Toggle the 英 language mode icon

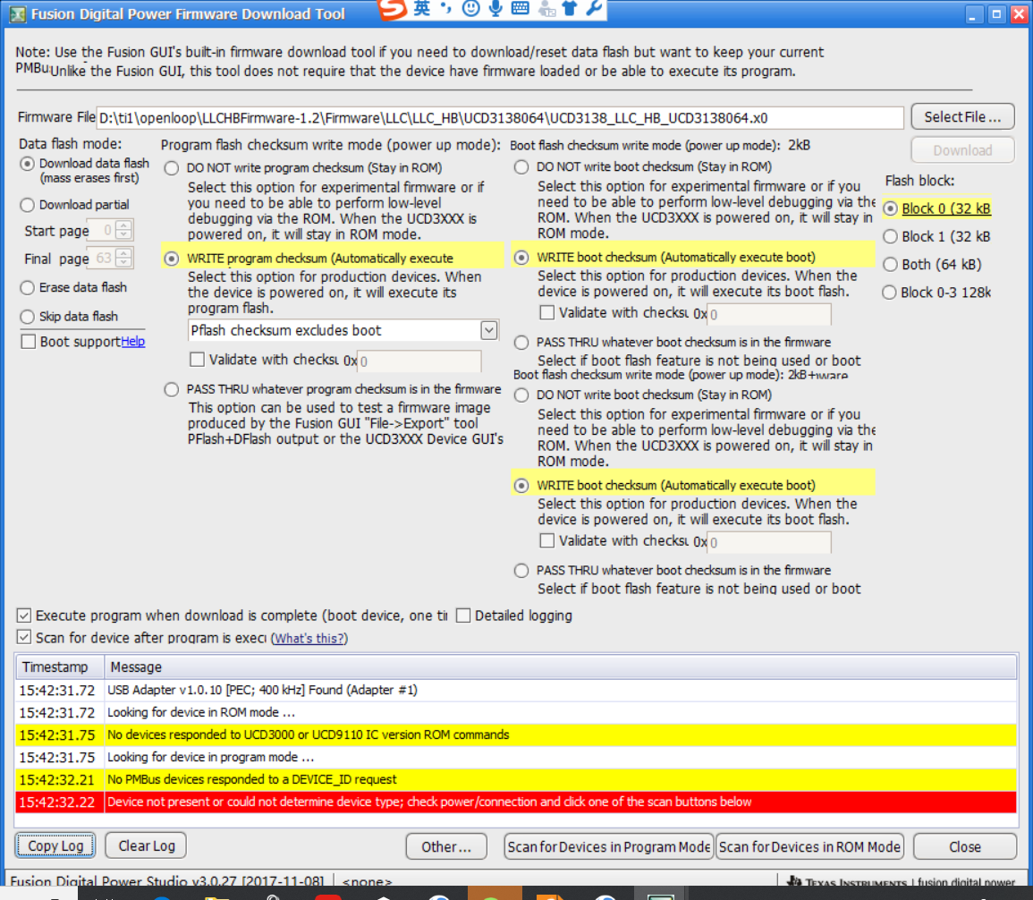[421, 8]
